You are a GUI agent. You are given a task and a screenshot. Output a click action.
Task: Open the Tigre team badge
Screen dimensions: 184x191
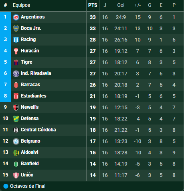[16, 62]
